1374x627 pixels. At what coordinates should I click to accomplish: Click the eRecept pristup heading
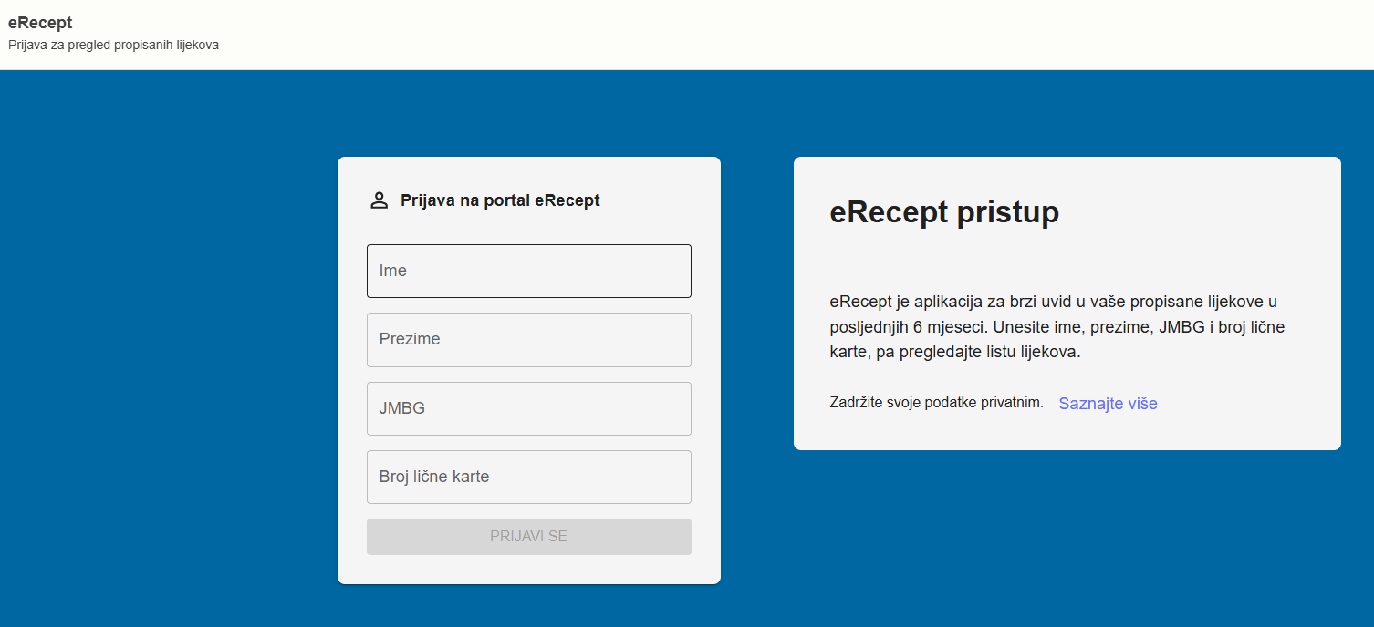tap(944, 212)
